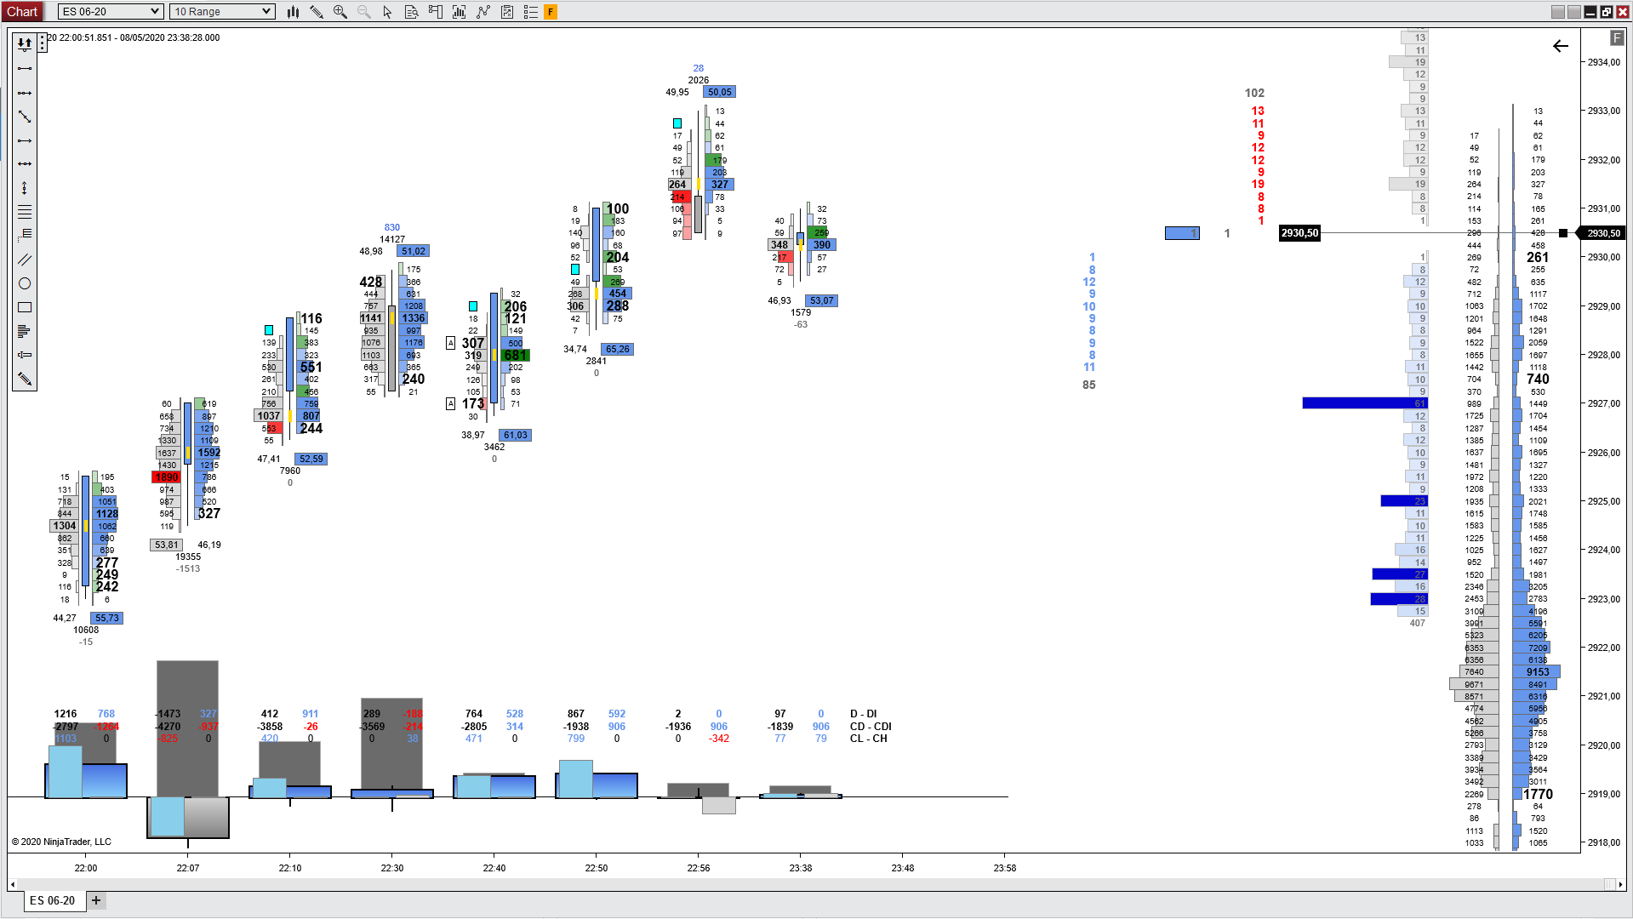This screenshot has width=1633, height=919.
Task: Add a new tab with plus button
Action: pos(96,900)
